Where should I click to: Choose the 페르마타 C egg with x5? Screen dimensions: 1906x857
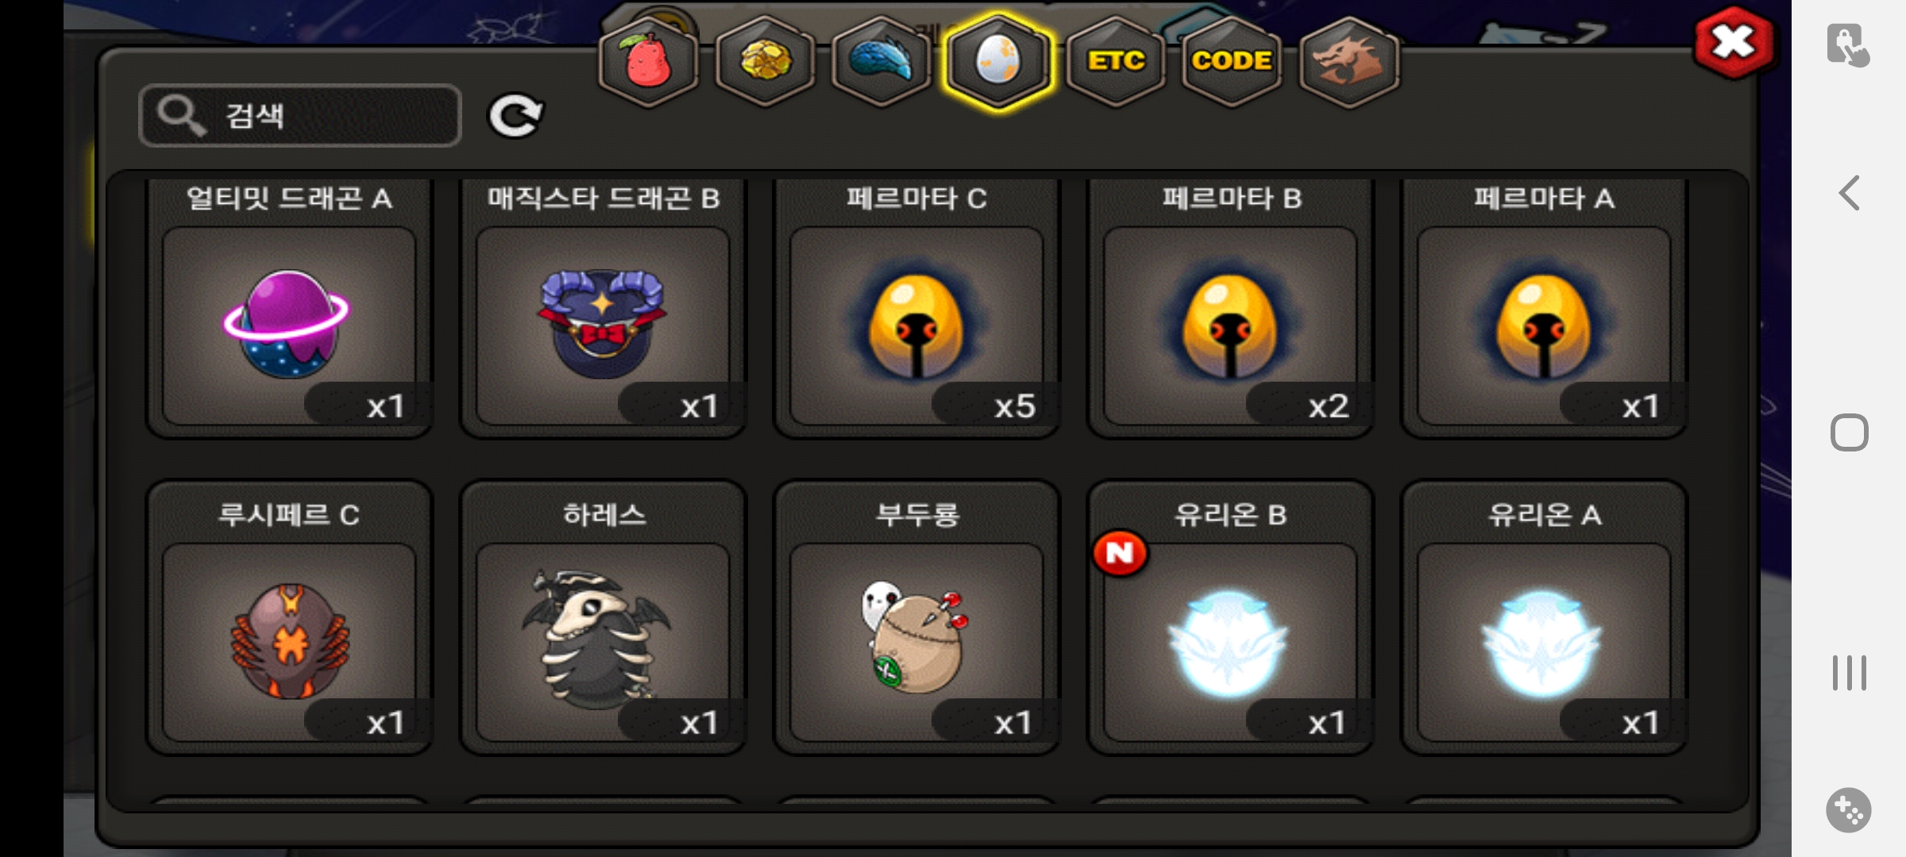click(x=917, y=308)
